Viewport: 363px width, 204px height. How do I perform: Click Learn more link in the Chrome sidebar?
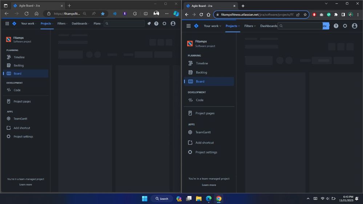coord(209,185)
